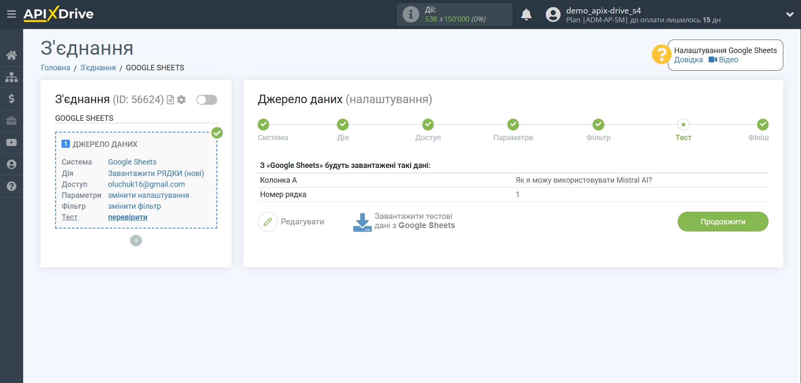
Task: Open the YouTube icon in the sidebar
Action: (x=11, y=143)
